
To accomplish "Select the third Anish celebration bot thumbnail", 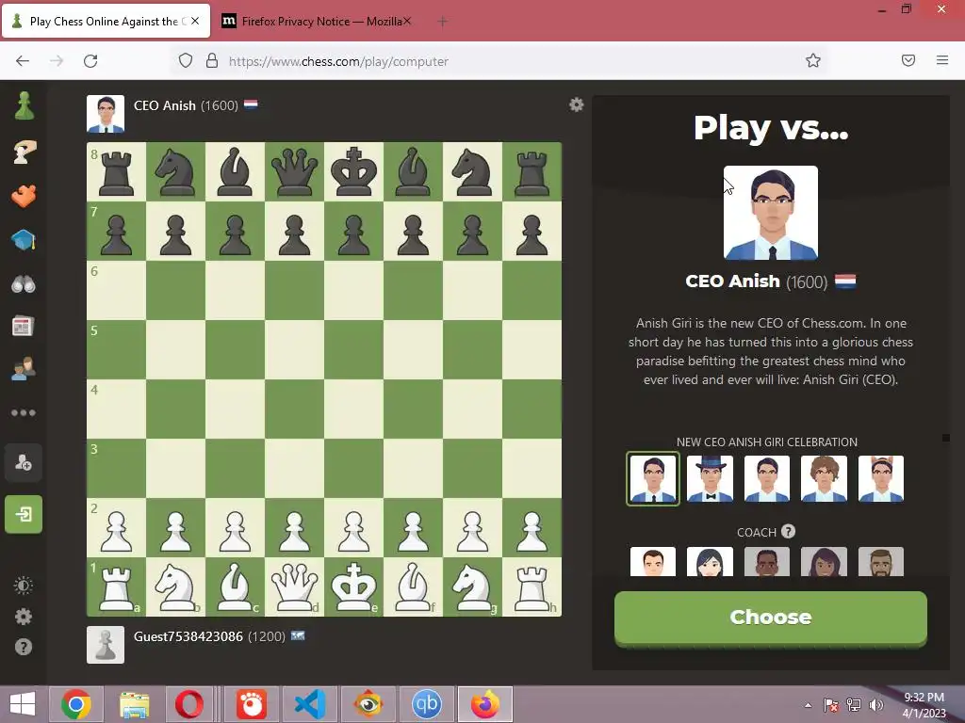I will pos(767,479).
